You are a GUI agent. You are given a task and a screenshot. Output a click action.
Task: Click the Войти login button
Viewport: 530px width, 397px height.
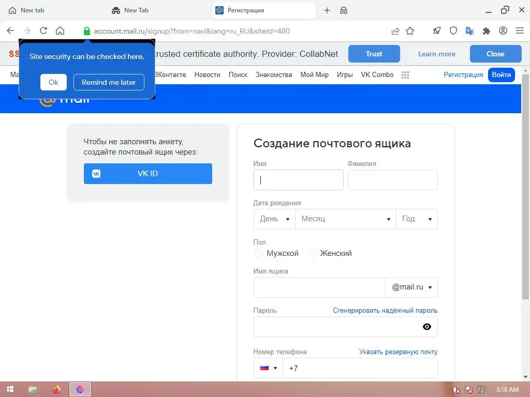pyautogui.click(x=501, y=75)
